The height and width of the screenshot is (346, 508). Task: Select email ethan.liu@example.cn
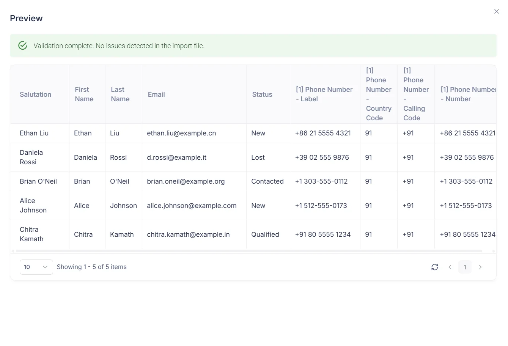pos(181,133)
